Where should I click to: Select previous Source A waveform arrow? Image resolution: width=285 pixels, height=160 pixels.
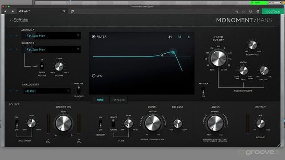point(11,36)
